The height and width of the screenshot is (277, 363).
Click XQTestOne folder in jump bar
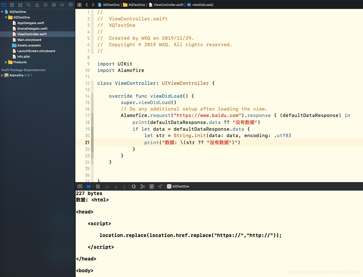pos(134,5)
